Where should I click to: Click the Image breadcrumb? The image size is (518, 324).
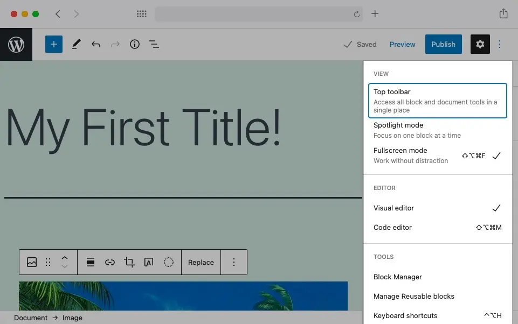72,318
